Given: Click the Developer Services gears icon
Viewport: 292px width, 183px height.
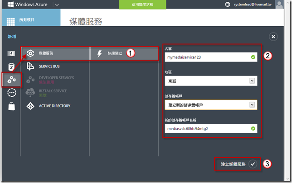Looking at the screenshot, I should coord(30,80).
